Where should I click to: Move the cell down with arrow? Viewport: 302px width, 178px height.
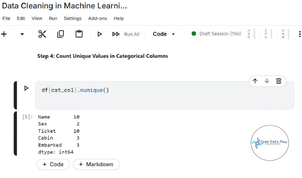coord(267,81)
